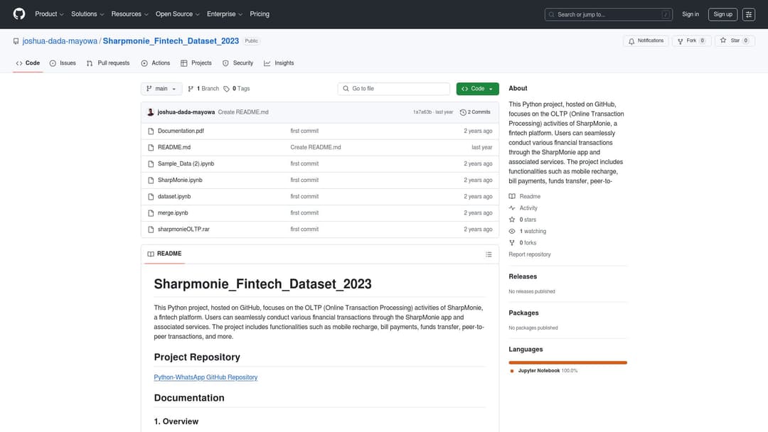Open the green Code dropdown button
Screen dimensions: 768x432
tap(478, 89)
